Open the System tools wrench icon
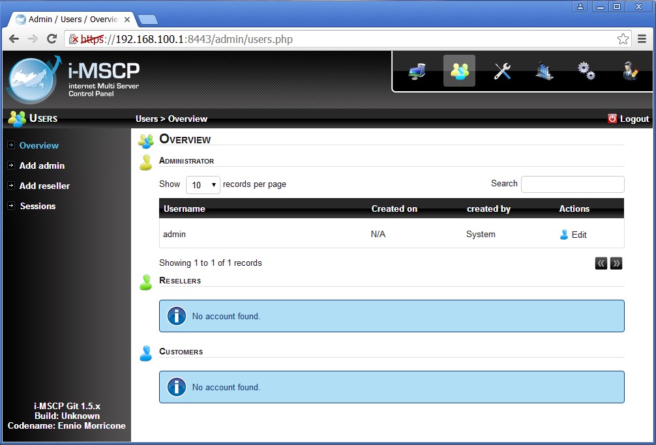This screenshot has height=445, width=656. click(502, 71)
